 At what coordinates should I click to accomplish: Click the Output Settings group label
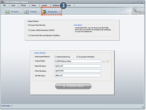click(x=40, y=53)
